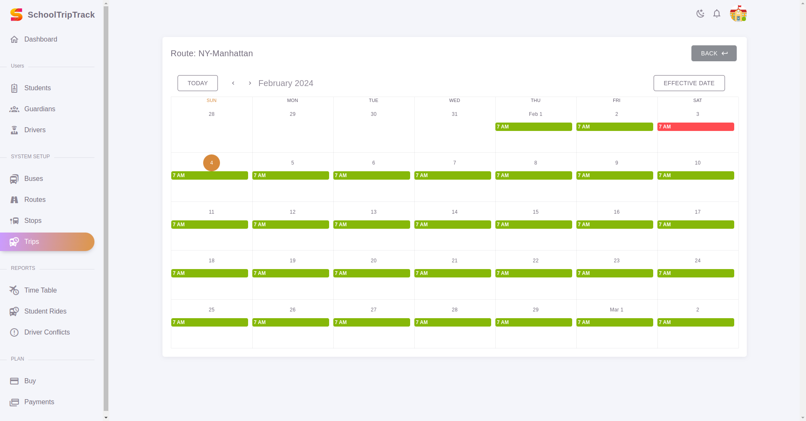The width and height of the screenshot is (806, 421).
Task: Go to previous month with left chevron
Action: point(233,83)
